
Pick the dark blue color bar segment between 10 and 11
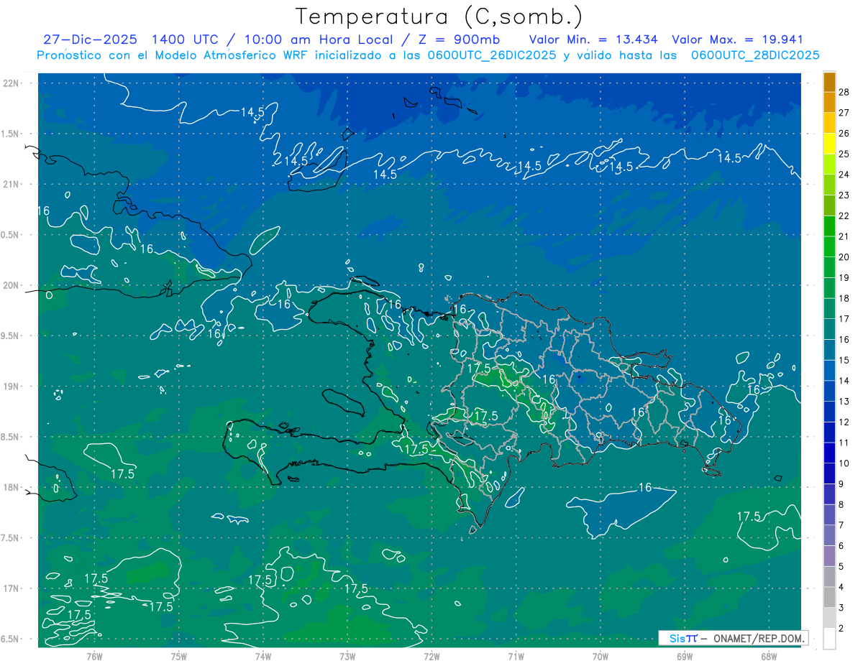coord(829,453)
